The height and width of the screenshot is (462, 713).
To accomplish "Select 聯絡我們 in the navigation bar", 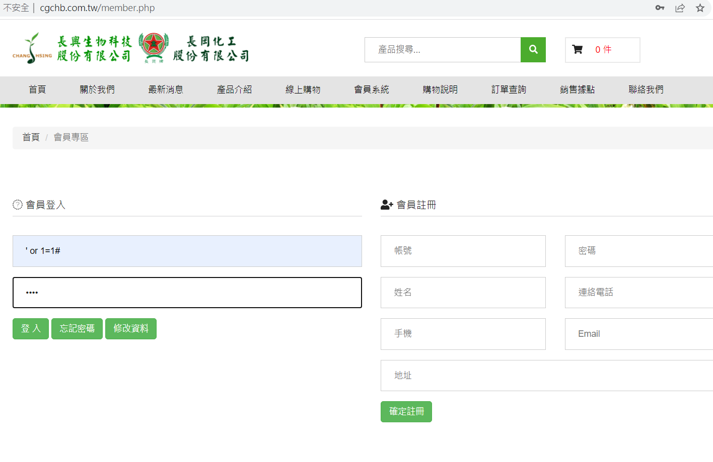I will pyautogui.click(x=646, y=89).
